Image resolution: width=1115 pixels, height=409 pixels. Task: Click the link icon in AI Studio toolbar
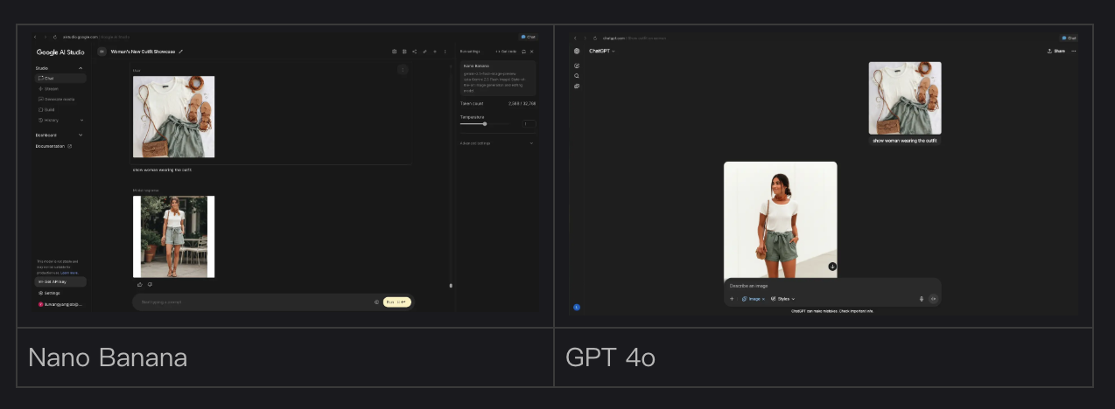click(424, 52)
